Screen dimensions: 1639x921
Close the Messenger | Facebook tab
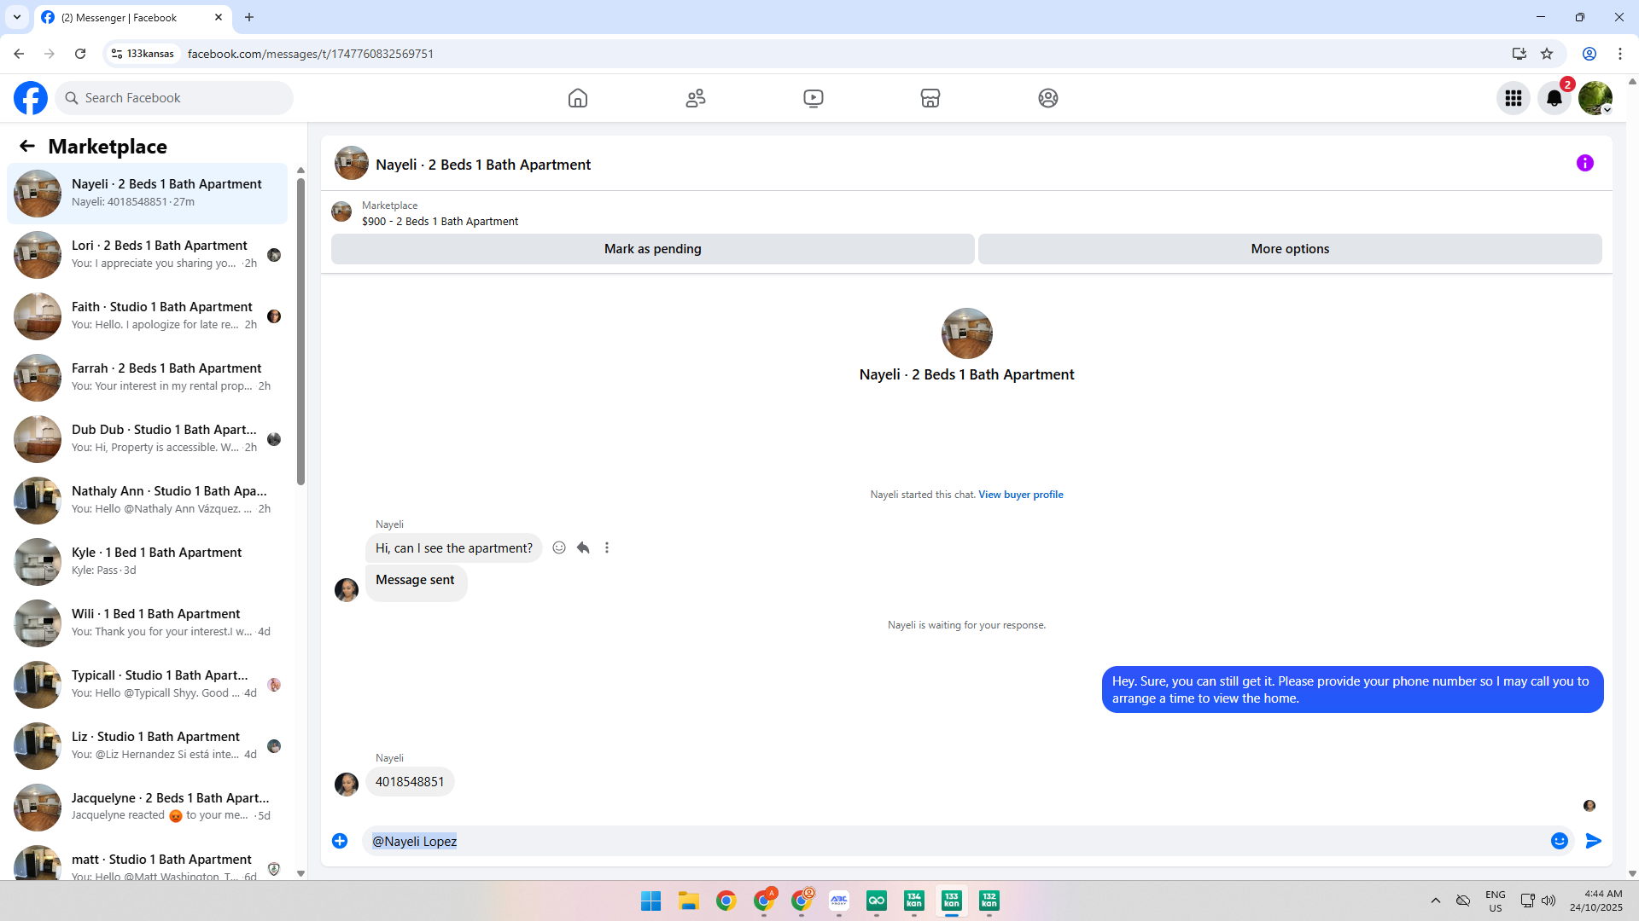tap(219, 17)
